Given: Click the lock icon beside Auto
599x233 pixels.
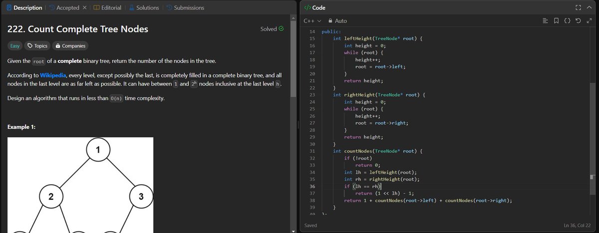Looking at the screenshot, I should (330, 21).
